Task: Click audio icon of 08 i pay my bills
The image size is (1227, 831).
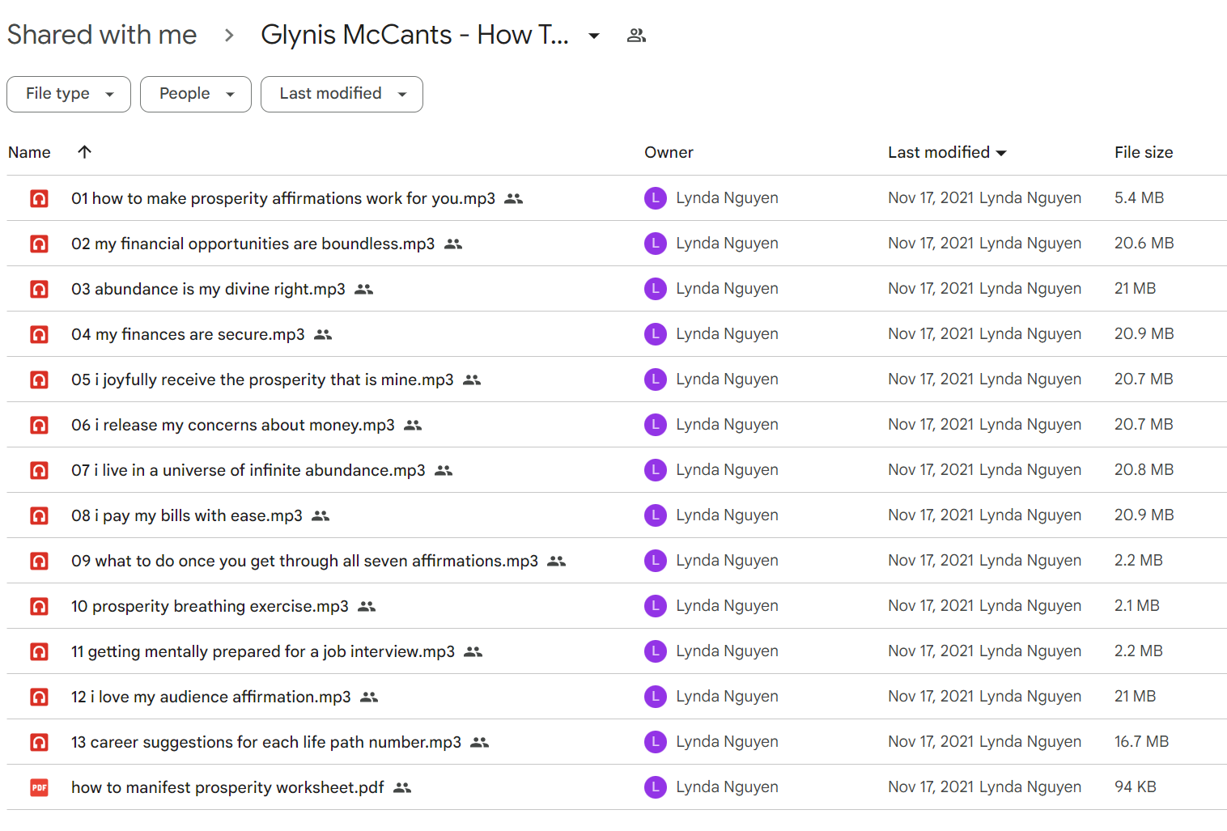Action: click(39, 515)
